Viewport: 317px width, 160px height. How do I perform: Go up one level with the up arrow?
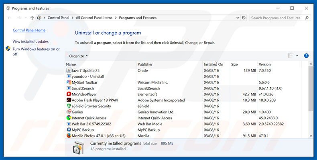tap(32, 18)
